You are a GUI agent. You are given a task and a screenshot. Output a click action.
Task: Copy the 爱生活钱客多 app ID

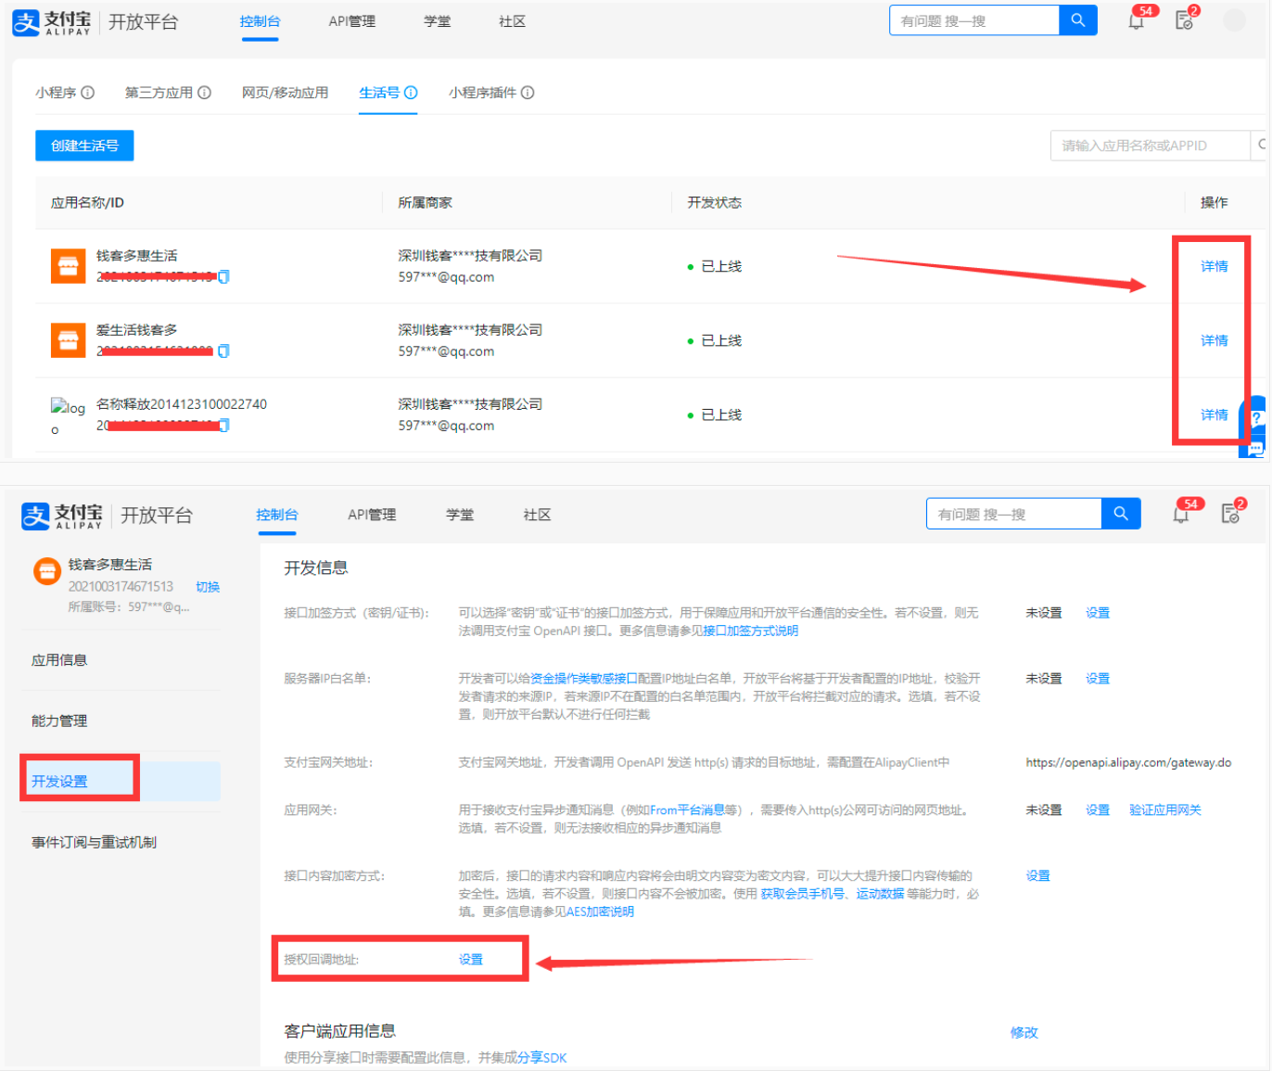coord(223,351)
